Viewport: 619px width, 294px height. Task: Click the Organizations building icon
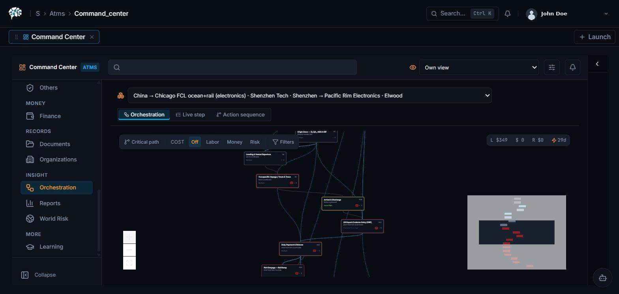[30, 159]
